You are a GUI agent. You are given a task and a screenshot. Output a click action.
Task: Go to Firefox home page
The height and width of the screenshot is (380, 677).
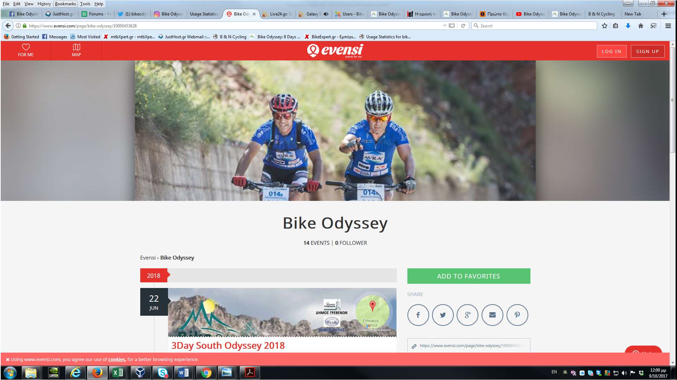coord(640,26)
